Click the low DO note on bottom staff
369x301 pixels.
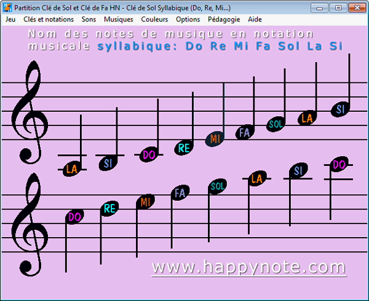tap(75, 217)
